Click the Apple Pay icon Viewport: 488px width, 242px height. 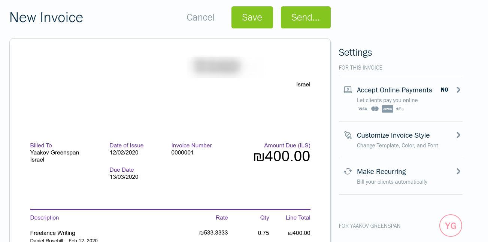point(400,109)
